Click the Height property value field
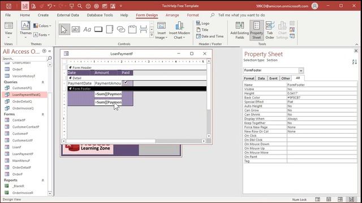 [322, 93]
